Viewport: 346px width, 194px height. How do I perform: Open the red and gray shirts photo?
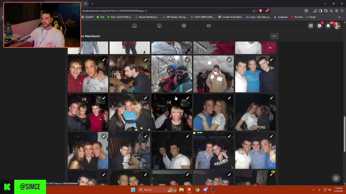pos(88,74)
